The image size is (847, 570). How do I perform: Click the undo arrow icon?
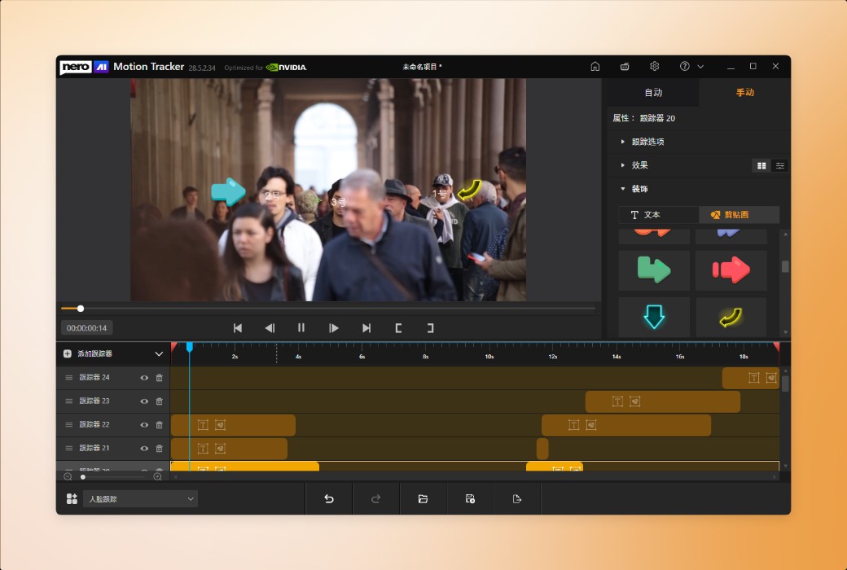click(328, 498)
